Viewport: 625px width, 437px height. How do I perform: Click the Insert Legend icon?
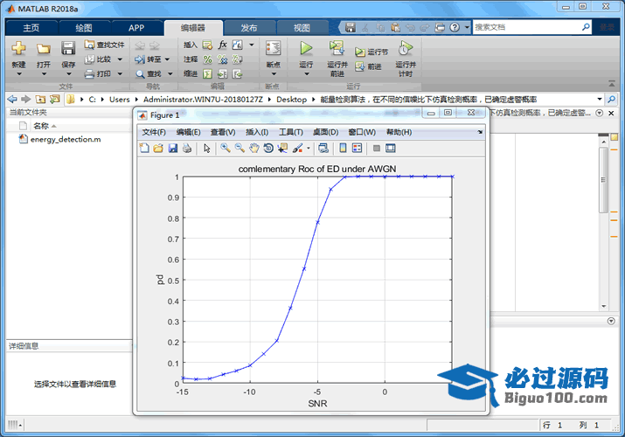(358, 149)
